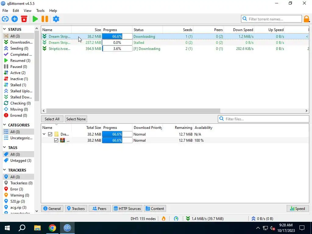
Task: Toggle the RAR file's download checkbox
Action: [x=56, y=140]
